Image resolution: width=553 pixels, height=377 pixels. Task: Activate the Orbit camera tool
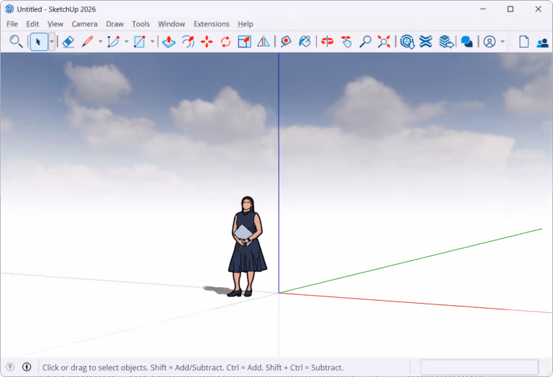[328, 42]
